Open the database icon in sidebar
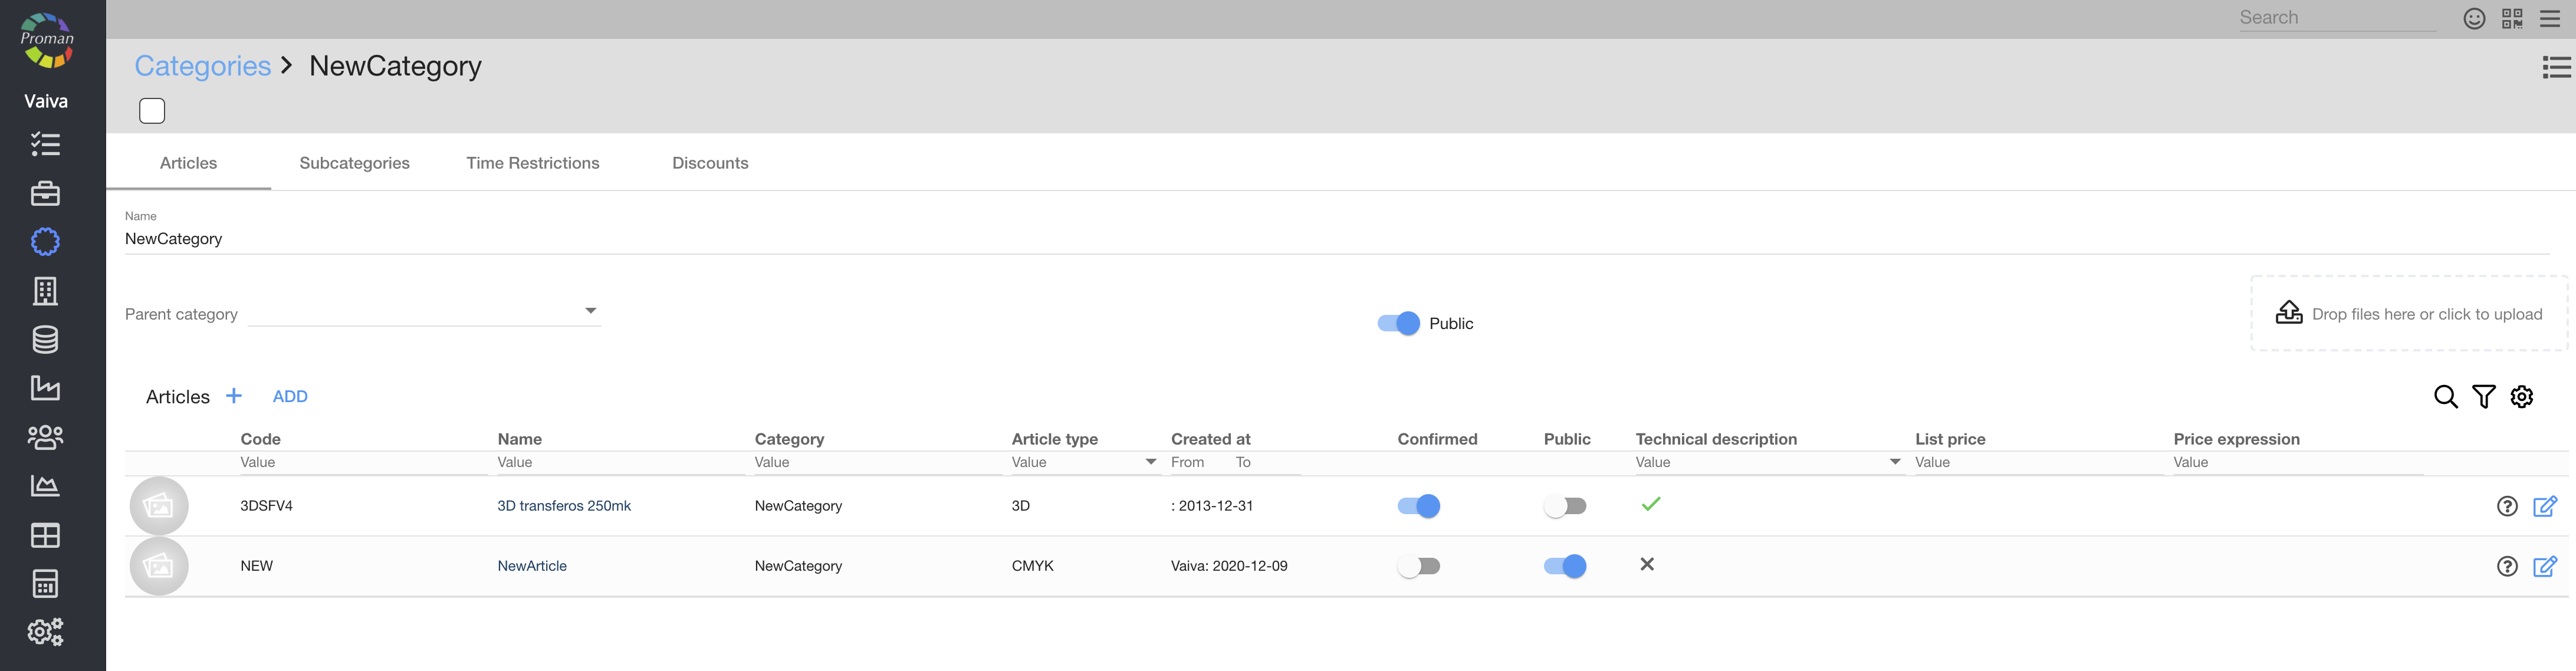The image size is (2576, 671). coord(45,340)
